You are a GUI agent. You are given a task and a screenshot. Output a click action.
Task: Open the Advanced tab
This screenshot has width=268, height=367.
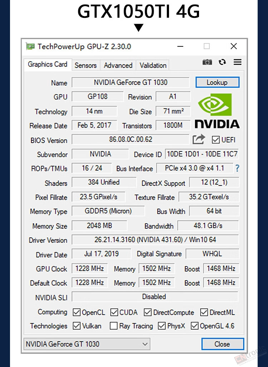(x=118, y=65)
